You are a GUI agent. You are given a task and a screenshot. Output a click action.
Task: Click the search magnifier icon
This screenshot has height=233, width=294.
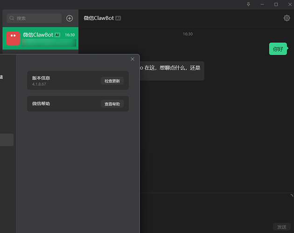[12, 18]
